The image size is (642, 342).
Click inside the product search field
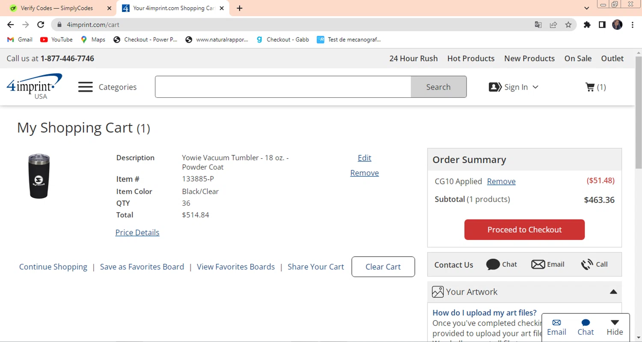tap(283, 87)
